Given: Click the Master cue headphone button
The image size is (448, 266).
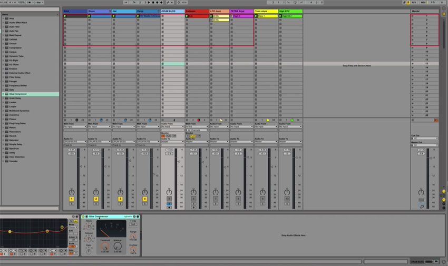Looking at the screenshot, I should point(421,205).
